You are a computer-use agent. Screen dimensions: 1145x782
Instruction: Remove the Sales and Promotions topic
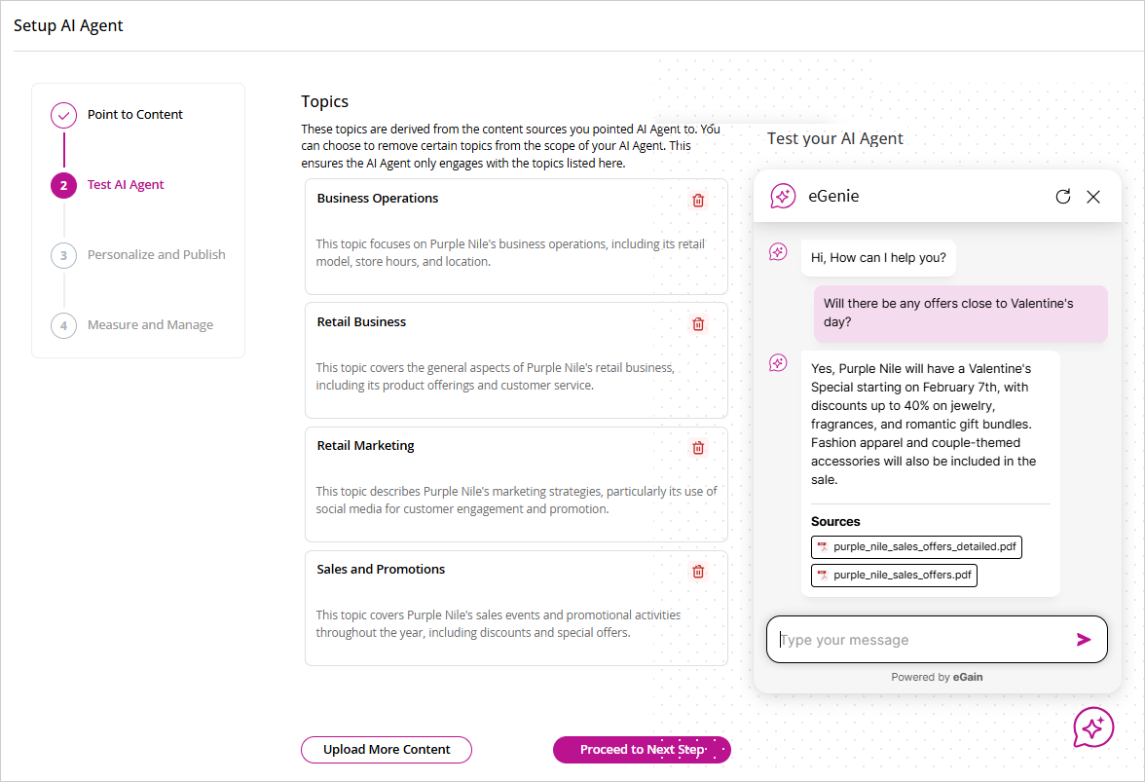pyautogui.click(x=698, y=572)
